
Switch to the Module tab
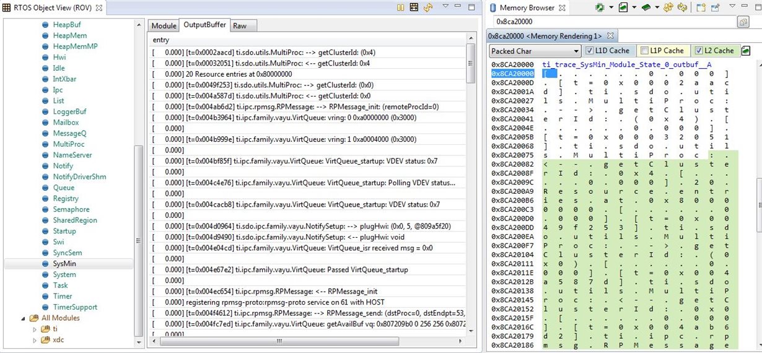click(164, 25)
